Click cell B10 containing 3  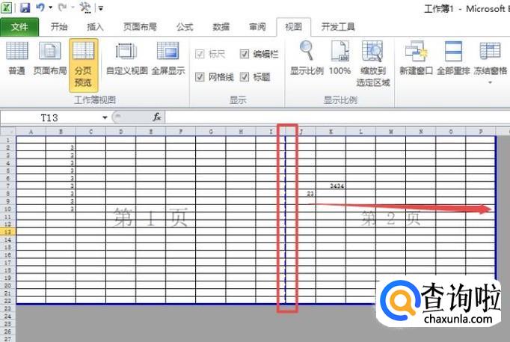61,209
